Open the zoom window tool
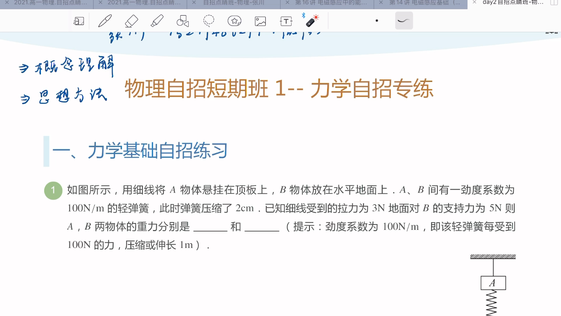Image resolution: width=561 pixels, height=316 pixels. 79,21
